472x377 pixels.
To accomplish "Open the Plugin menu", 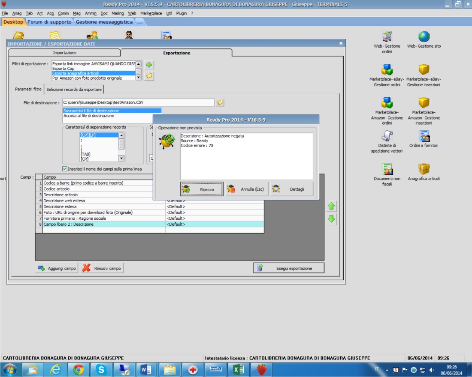I will point(181,13).
